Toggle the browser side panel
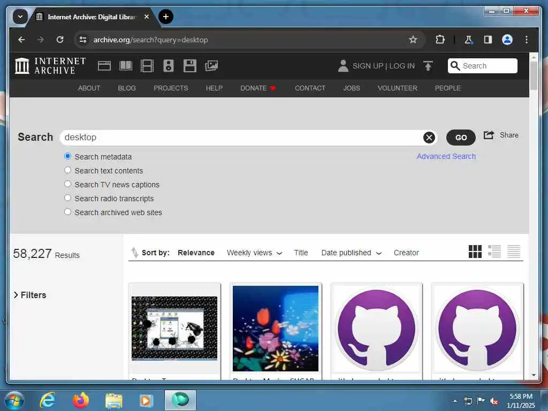The height and width of the screenshot is (411, 548). (x=488, y=40)
